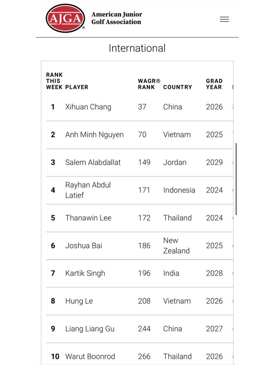257x365 pixels.
Task: Select Thanawin Lee from the table
Action: [x=88, y=218]
